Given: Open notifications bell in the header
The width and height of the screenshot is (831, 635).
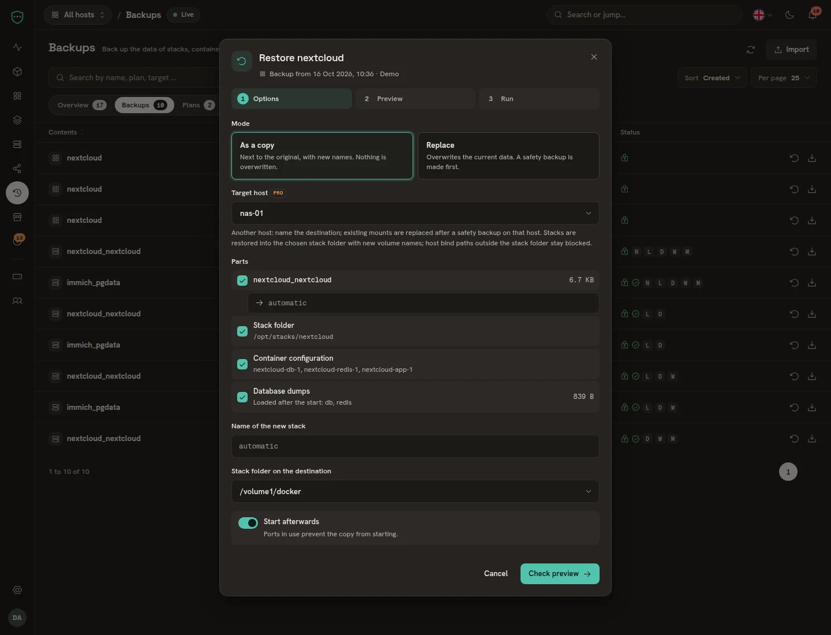Looking at the screenshot, I should 813,15.
